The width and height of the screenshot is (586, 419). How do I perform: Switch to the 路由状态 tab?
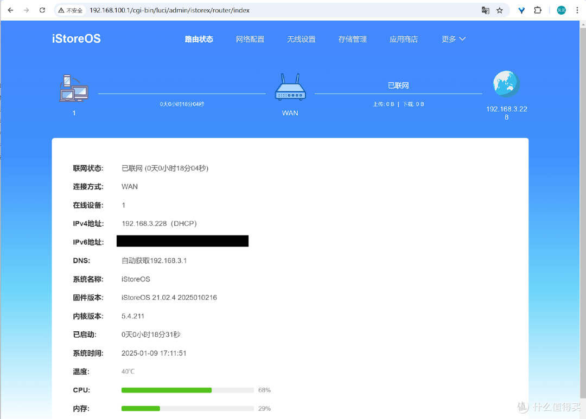[x=199, y=38]
